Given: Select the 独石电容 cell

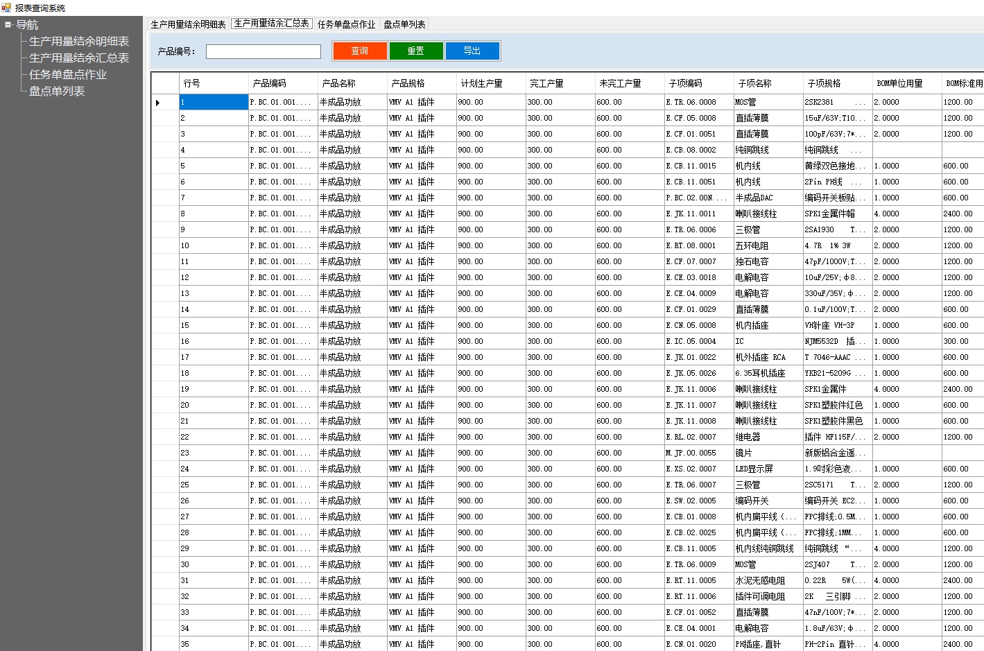Looking at the screenshot, I should click(768, 262).
